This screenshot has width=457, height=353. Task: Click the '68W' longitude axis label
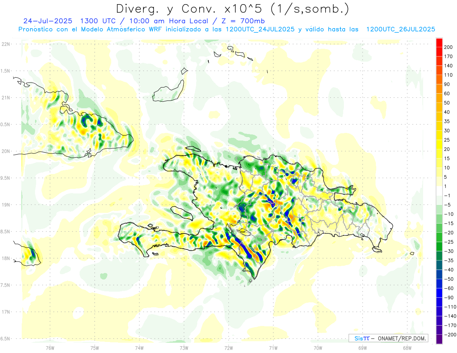point(407,348)
